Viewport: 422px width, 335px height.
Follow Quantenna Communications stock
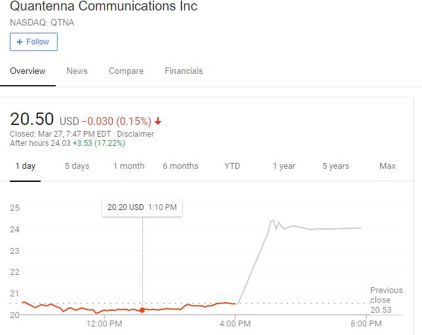[x=33, y=42]
